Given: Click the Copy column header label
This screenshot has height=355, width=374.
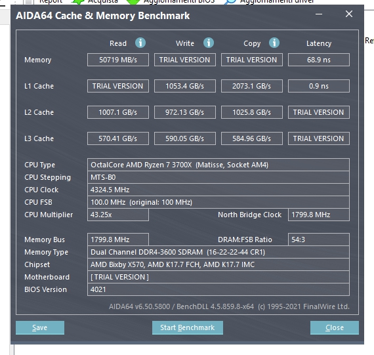Looking at the screenshot, I should point(252,44).
